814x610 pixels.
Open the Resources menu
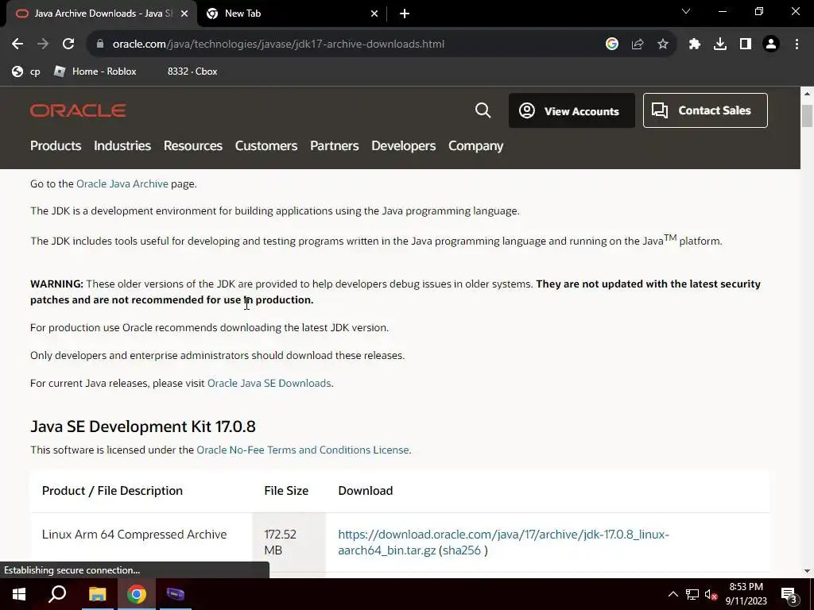[x=193, y=146]
